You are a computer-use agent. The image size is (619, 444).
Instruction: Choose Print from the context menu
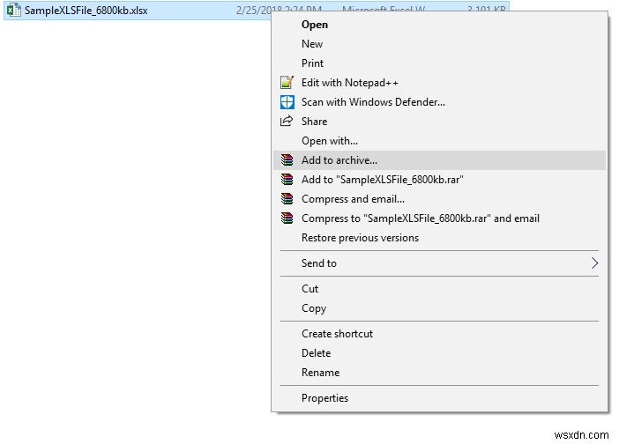[x=312, y=63]
